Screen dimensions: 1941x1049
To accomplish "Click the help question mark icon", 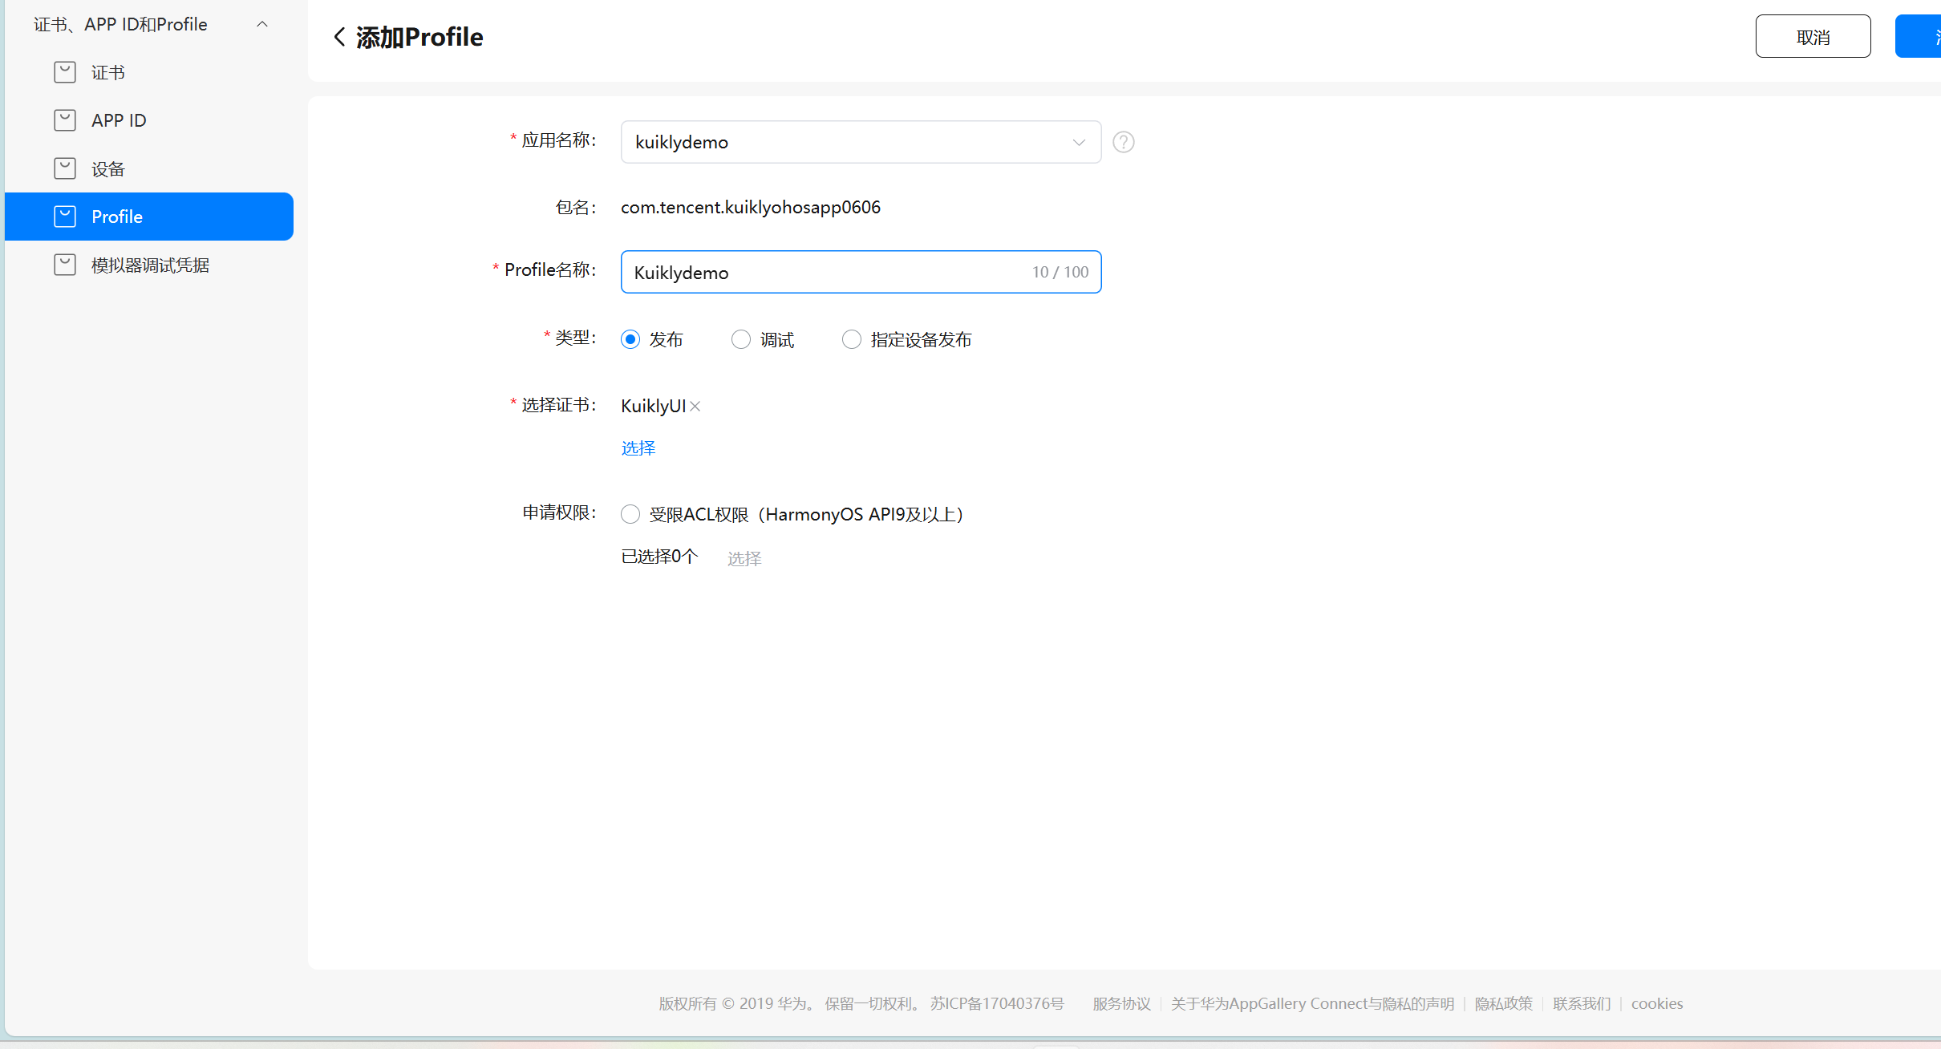I will pyautogui.click(x=1123, y=142).
